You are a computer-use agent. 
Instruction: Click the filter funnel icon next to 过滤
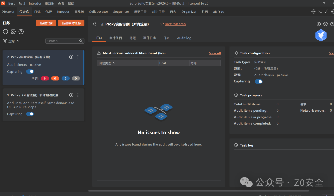(5, 41)
